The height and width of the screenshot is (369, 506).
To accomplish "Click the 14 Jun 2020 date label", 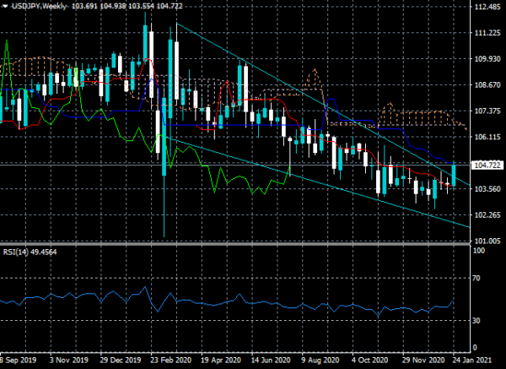I will coord(272,360).
